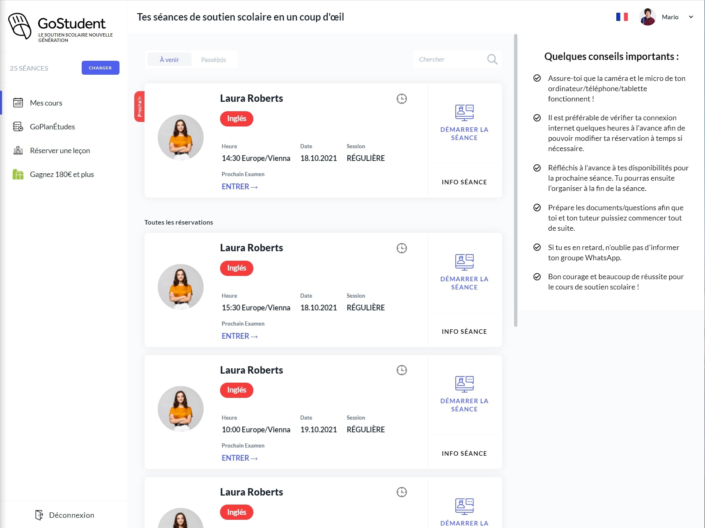Open the Mario account dropdown arrow
The width and height of the screenshot is (705, 528).
pyautogui.click(x=691, y=17)
